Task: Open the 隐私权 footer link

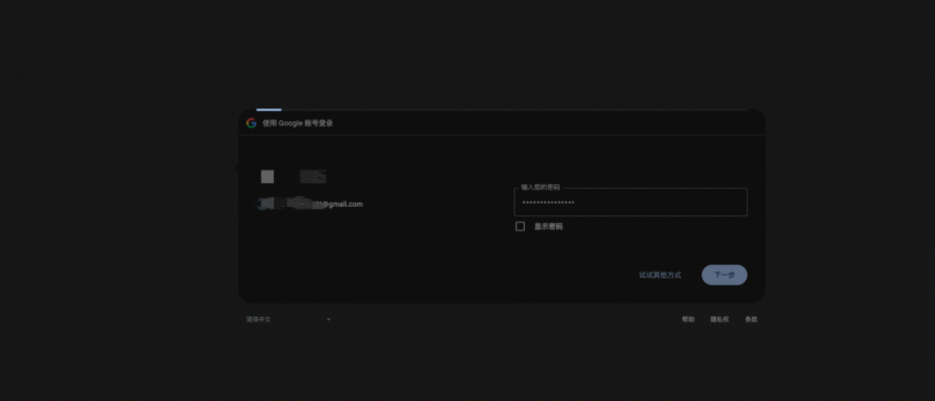Action: pyautogui.click(x=720, y=320)
